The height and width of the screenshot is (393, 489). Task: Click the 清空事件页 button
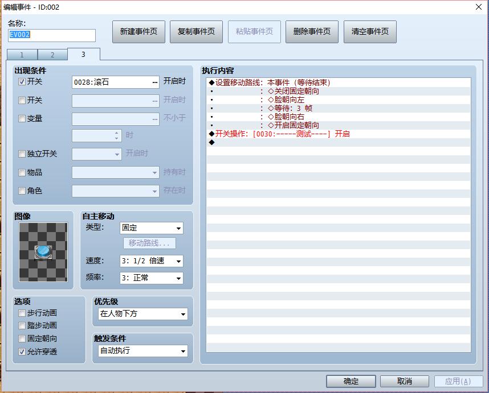coord(370,32)
